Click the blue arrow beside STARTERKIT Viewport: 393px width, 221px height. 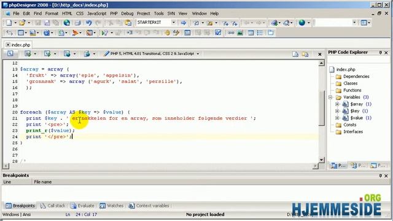pos(184,23)
